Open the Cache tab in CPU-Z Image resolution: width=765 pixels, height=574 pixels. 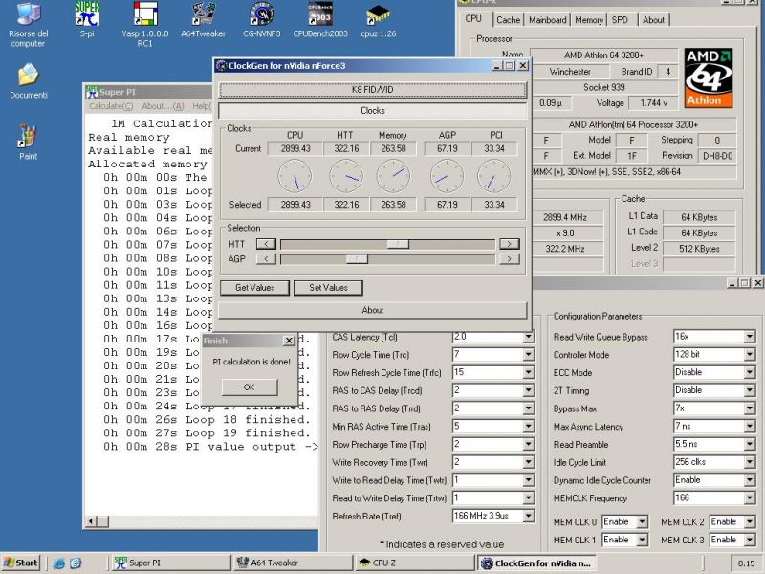point(508,20)
